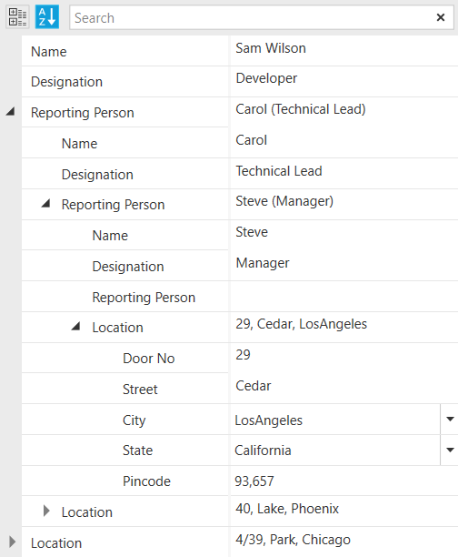
Task: Select the empty Reporting Person value cell
Action: [344, 297]
